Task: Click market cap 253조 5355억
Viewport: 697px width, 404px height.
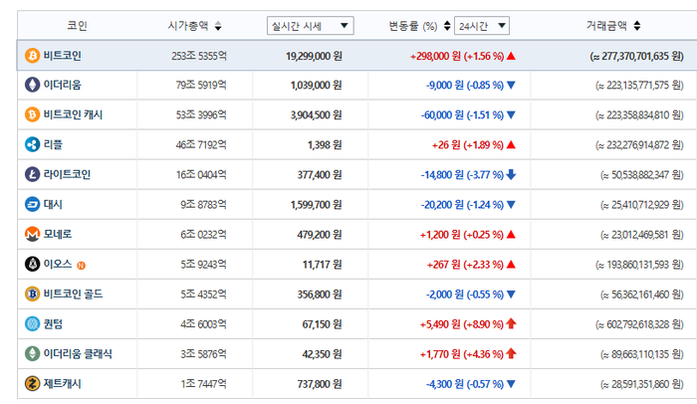Action: pos(199,56)
